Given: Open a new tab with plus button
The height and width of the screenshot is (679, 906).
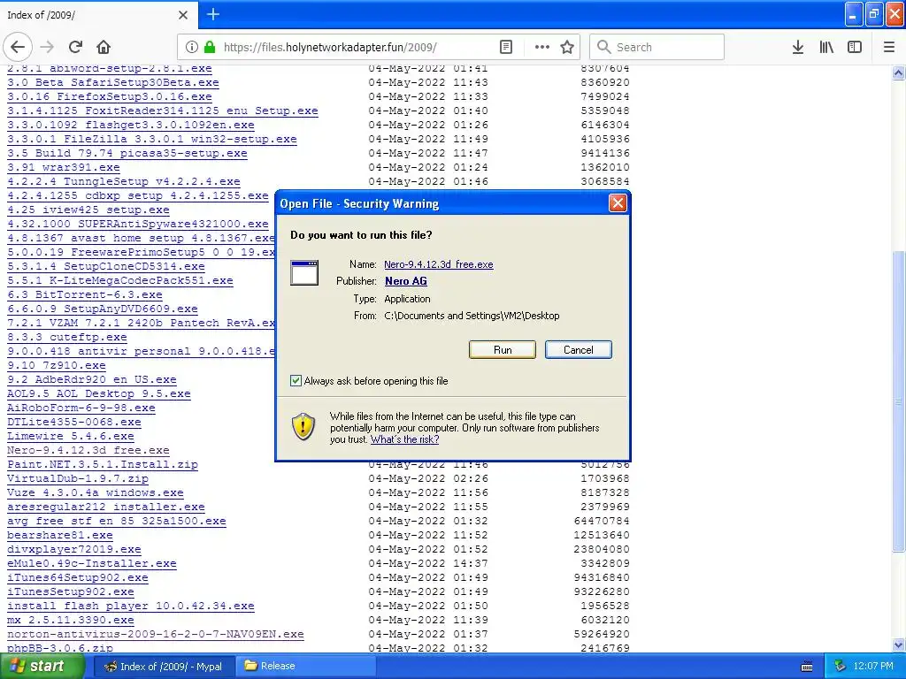Looking at the screenshot, I should point(213,14).
